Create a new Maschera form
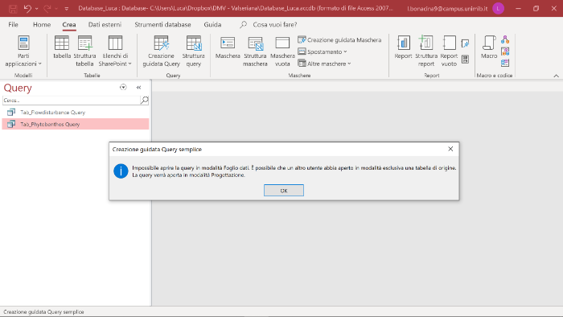 pyautogui.click(x=228, y=47)
